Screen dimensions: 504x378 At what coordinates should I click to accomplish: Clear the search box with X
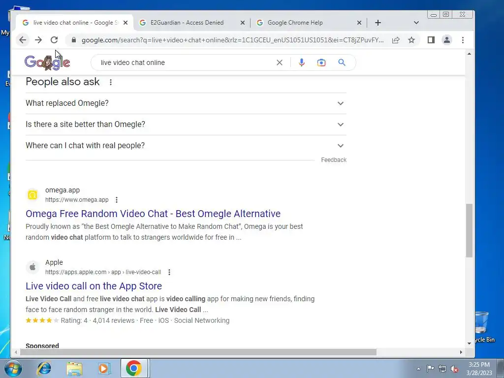click(280, 63)
